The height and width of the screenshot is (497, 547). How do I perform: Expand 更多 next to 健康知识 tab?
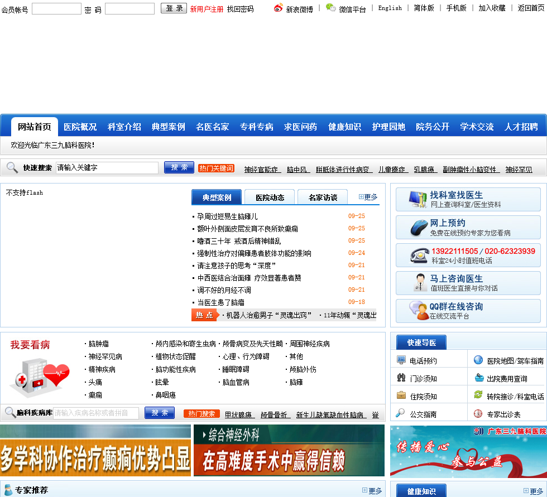pyautogui.click(x=533, y=491)
